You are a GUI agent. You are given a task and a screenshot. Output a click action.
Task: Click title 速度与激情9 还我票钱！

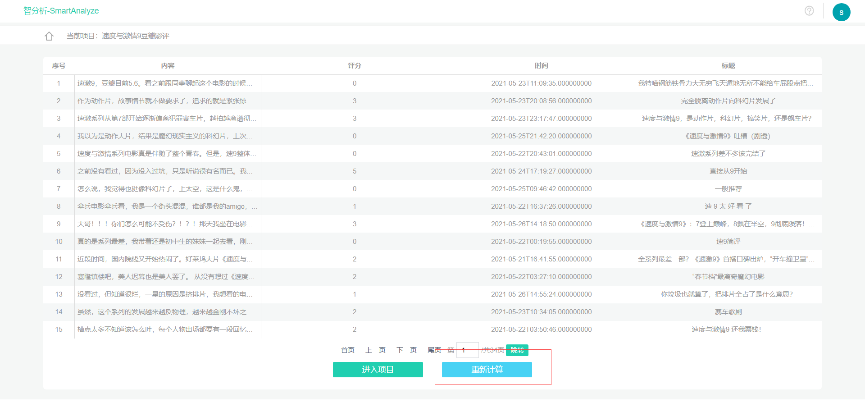point(727,330)
